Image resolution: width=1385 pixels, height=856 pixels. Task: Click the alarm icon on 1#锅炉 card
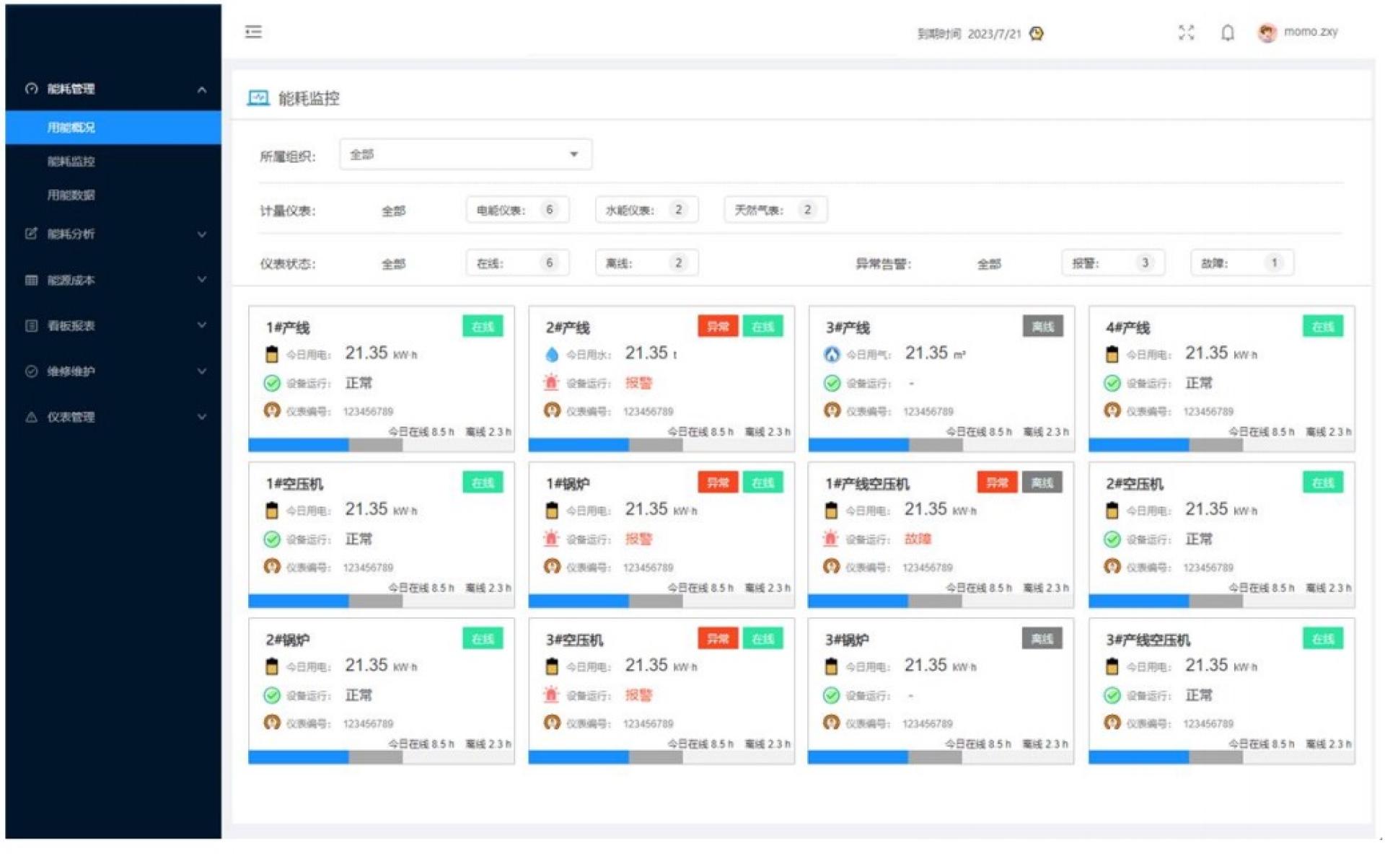tap(552, 539)
